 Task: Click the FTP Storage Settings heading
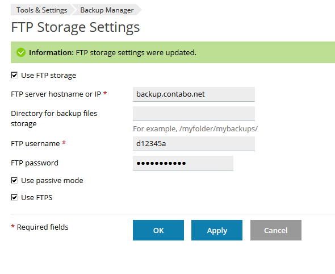pos(76,27)
